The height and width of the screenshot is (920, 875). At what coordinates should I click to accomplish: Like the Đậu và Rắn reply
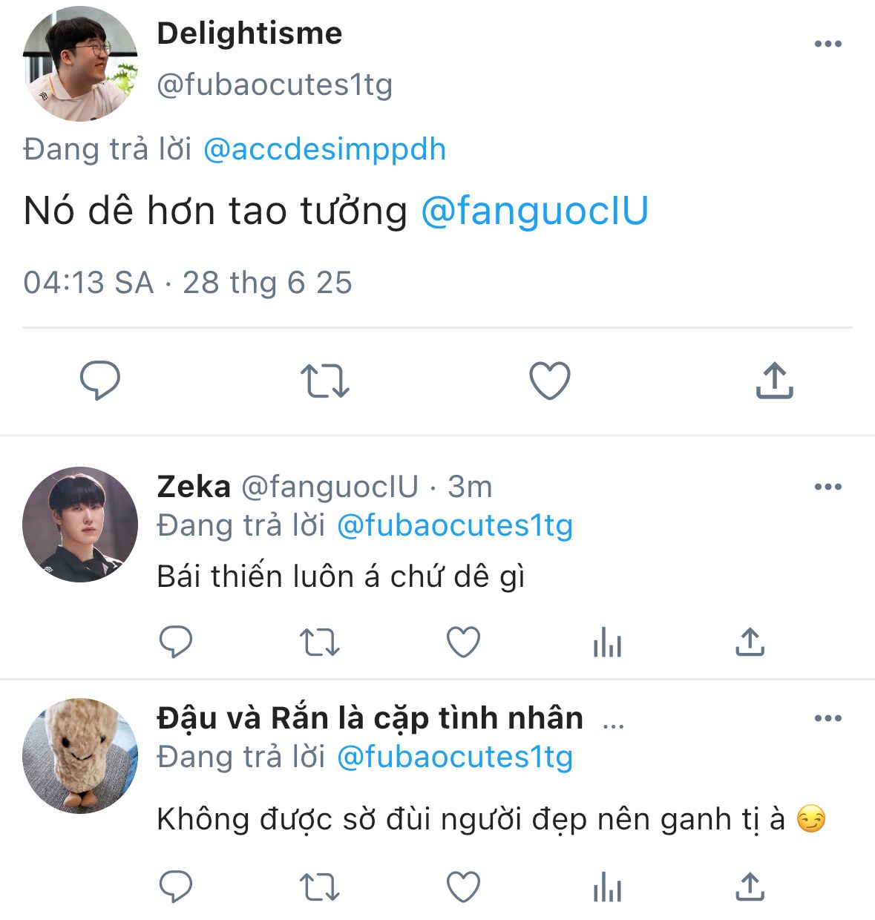click(x=463, y=887)
